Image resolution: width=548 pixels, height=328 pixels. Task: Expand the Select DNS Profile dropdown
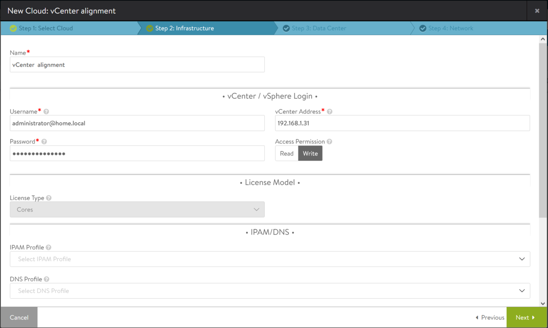(x=270, y=291)
